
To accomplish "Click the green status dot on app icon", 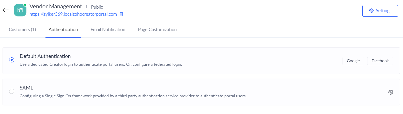I will click(25, 5).
